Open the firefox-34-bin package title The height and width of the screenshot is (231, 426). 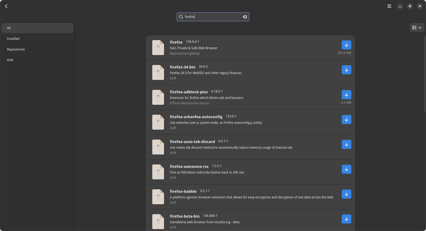[182, 67]
